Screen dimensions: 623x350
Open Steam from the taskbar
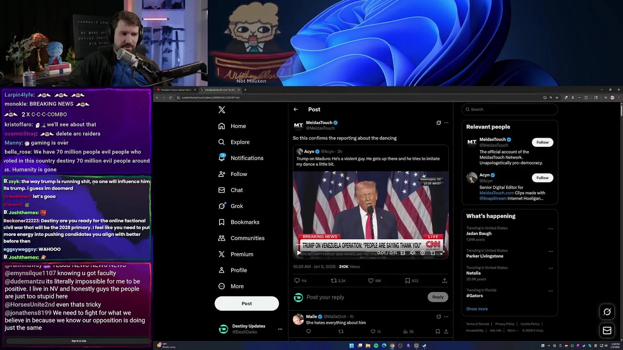424,346
